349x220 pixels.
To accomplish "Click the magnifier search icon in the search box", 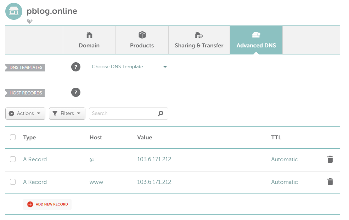I will pyautogui.click(x=161, y=114).
